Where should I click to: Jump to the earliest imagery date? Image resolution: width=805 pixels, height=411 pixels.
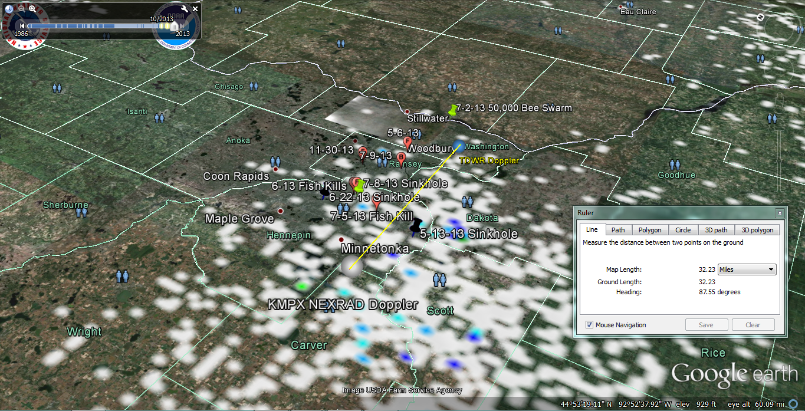[x=22, y=25]
